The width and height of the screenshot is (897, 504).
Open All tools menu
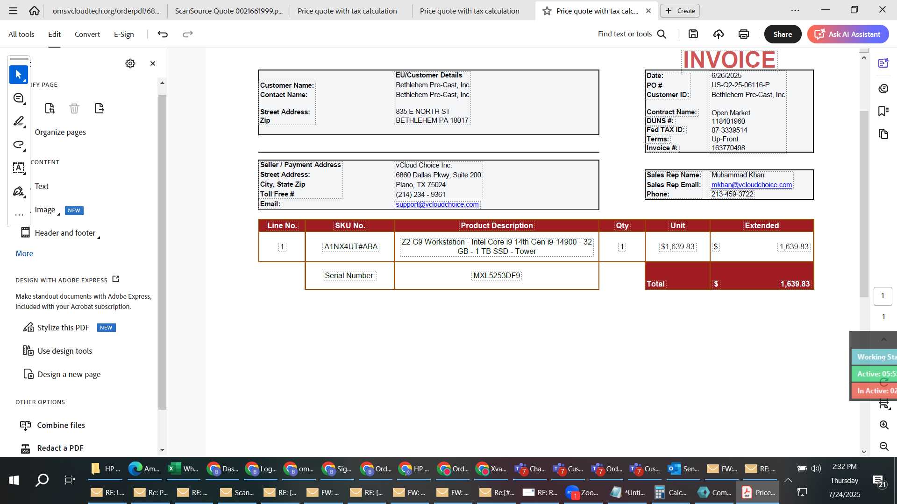point(21,34)
